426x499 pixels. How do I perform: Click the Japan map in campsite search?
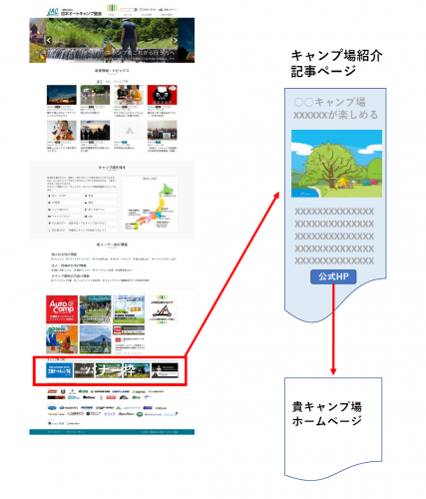click(151, 204)
